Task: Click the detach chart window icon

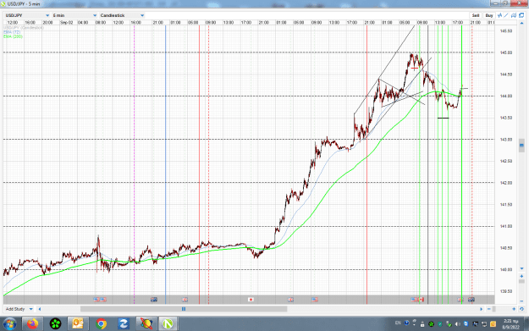Action: tap(521, 15)
